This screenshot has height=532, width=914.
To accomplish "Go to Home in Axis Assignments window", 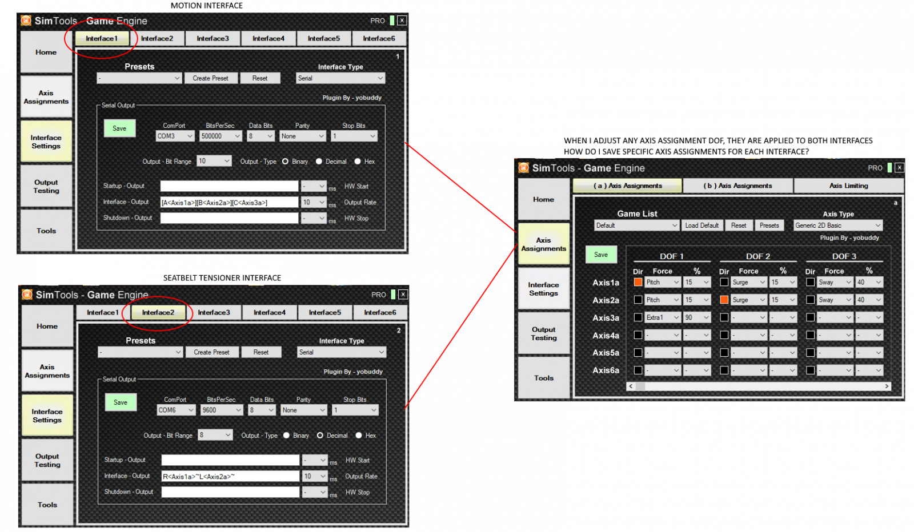I will click(544, 199).
